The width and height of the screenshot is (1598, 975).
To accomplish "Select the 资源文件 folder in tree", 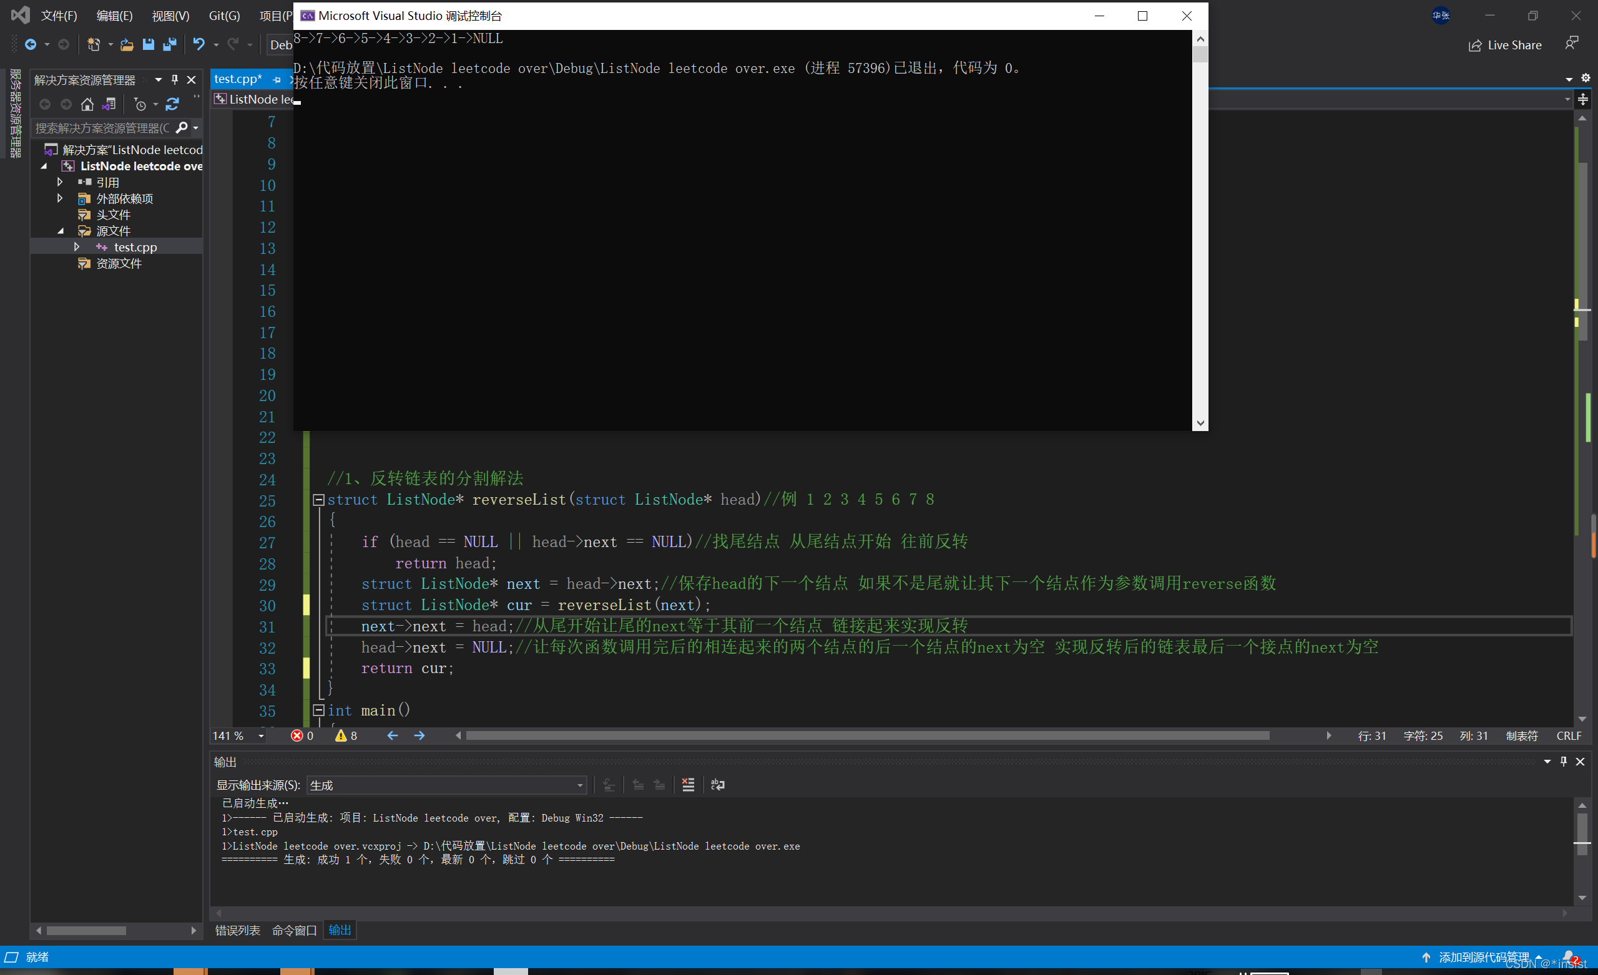I will click(x=119, y=263).
